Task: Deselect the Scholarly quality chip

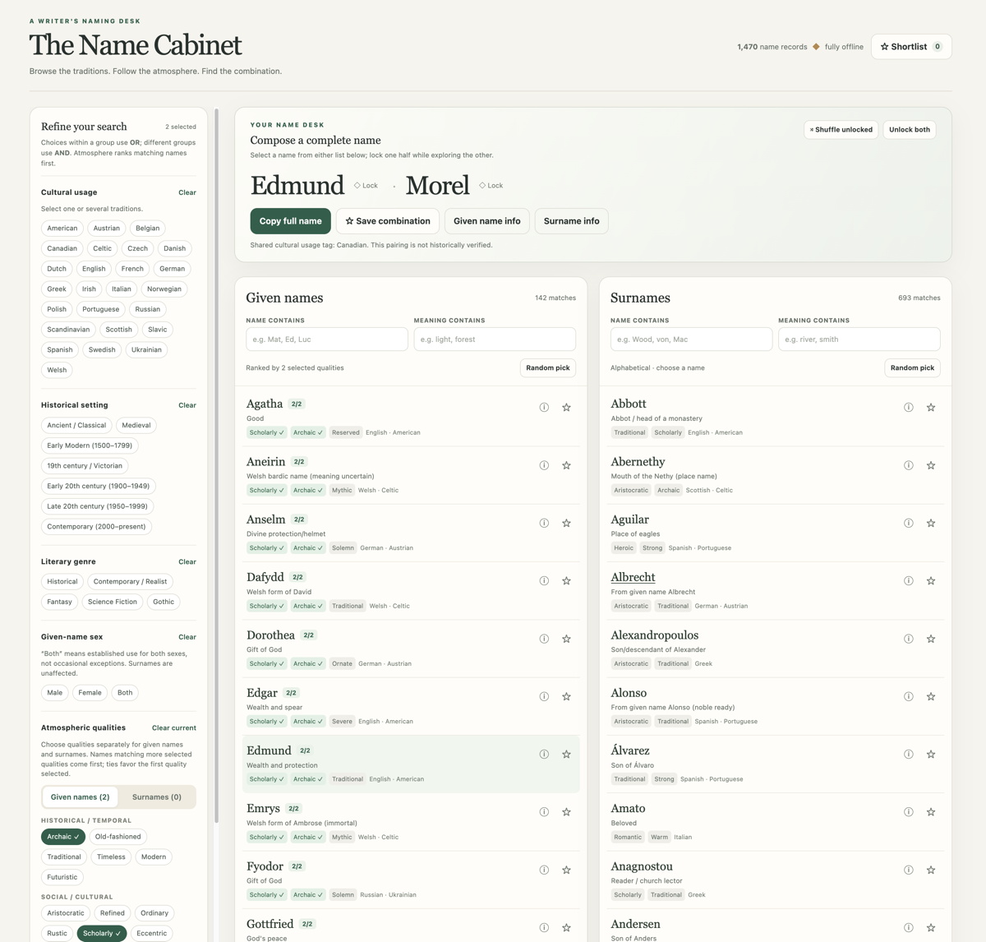Action: click(102, 933)
